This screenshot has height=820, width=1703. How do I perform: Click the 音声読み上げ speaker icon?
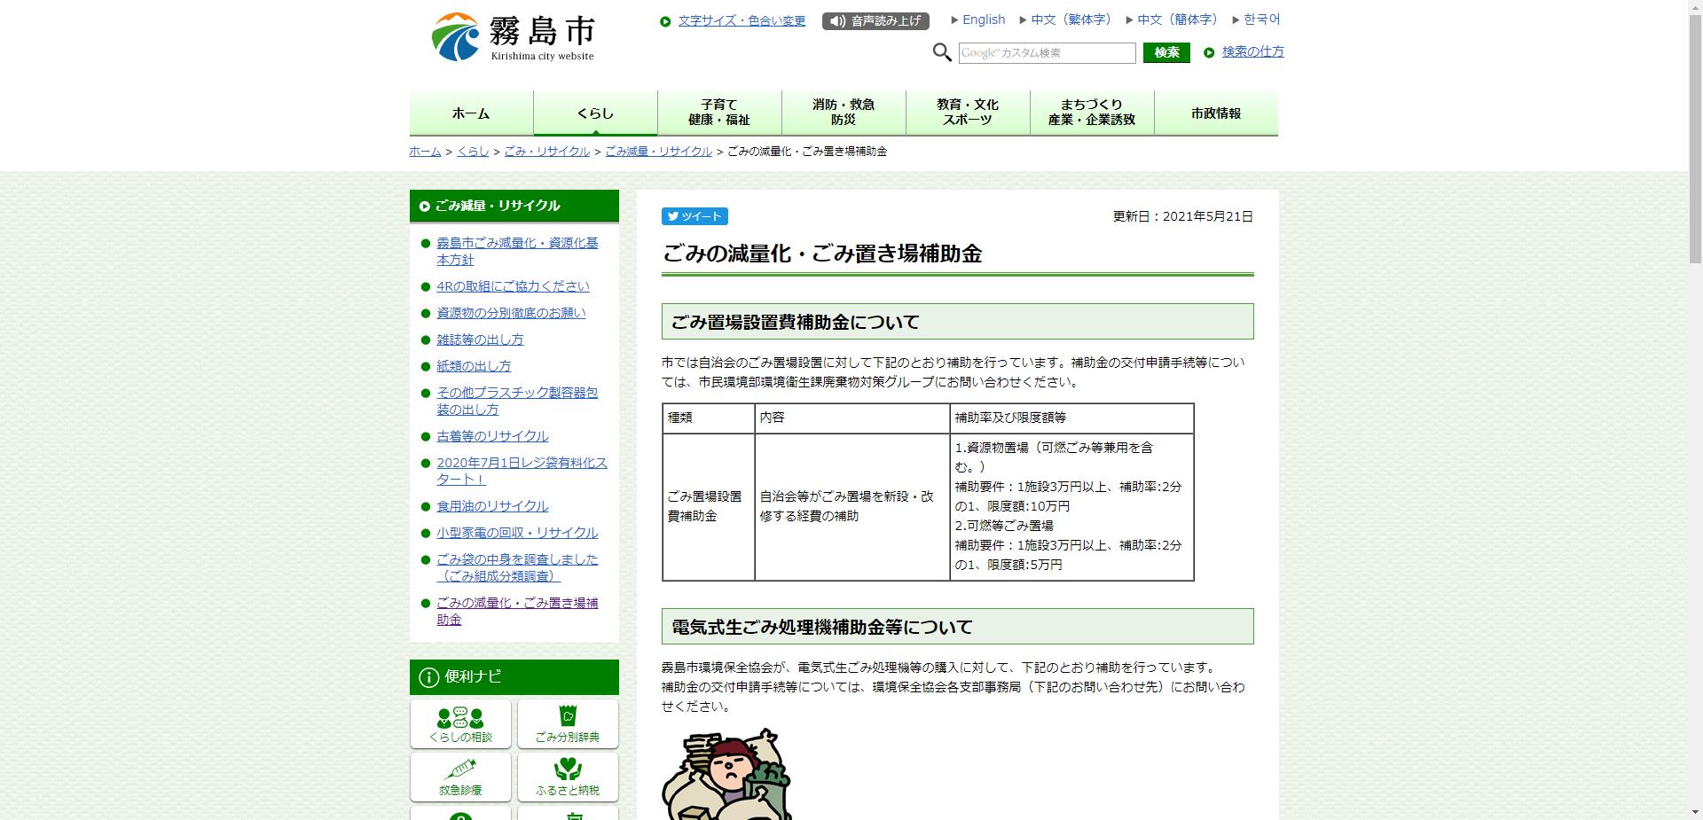coord(837,20)
